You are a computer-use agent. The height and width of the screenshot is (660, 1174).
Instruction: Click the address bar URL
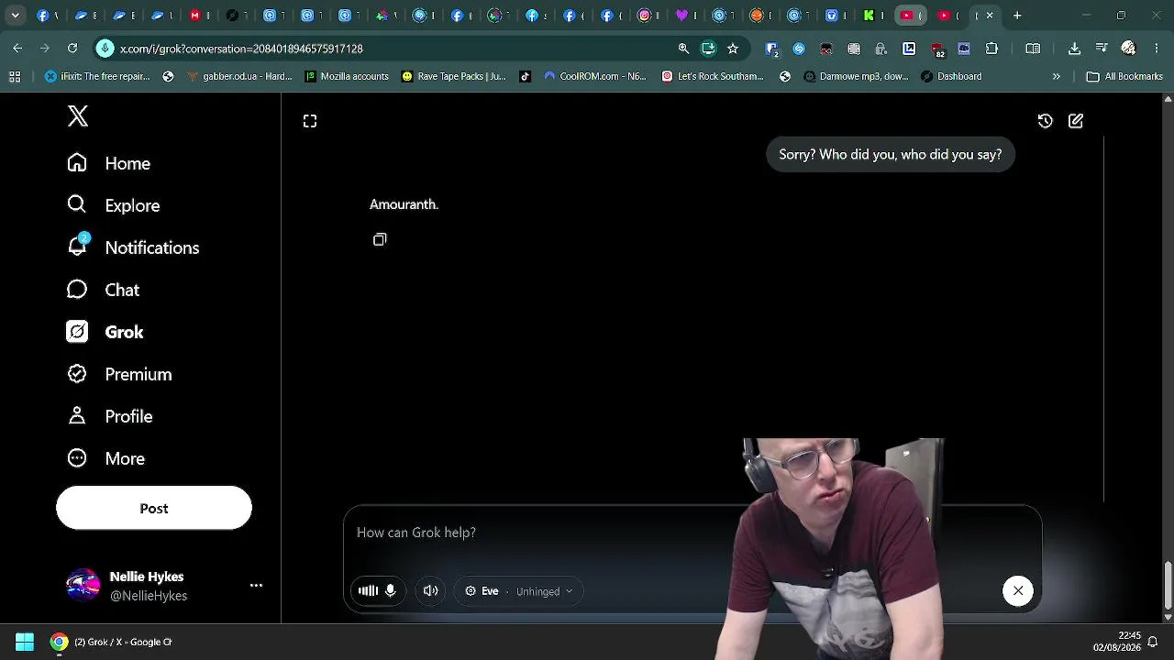click(241, 49)
